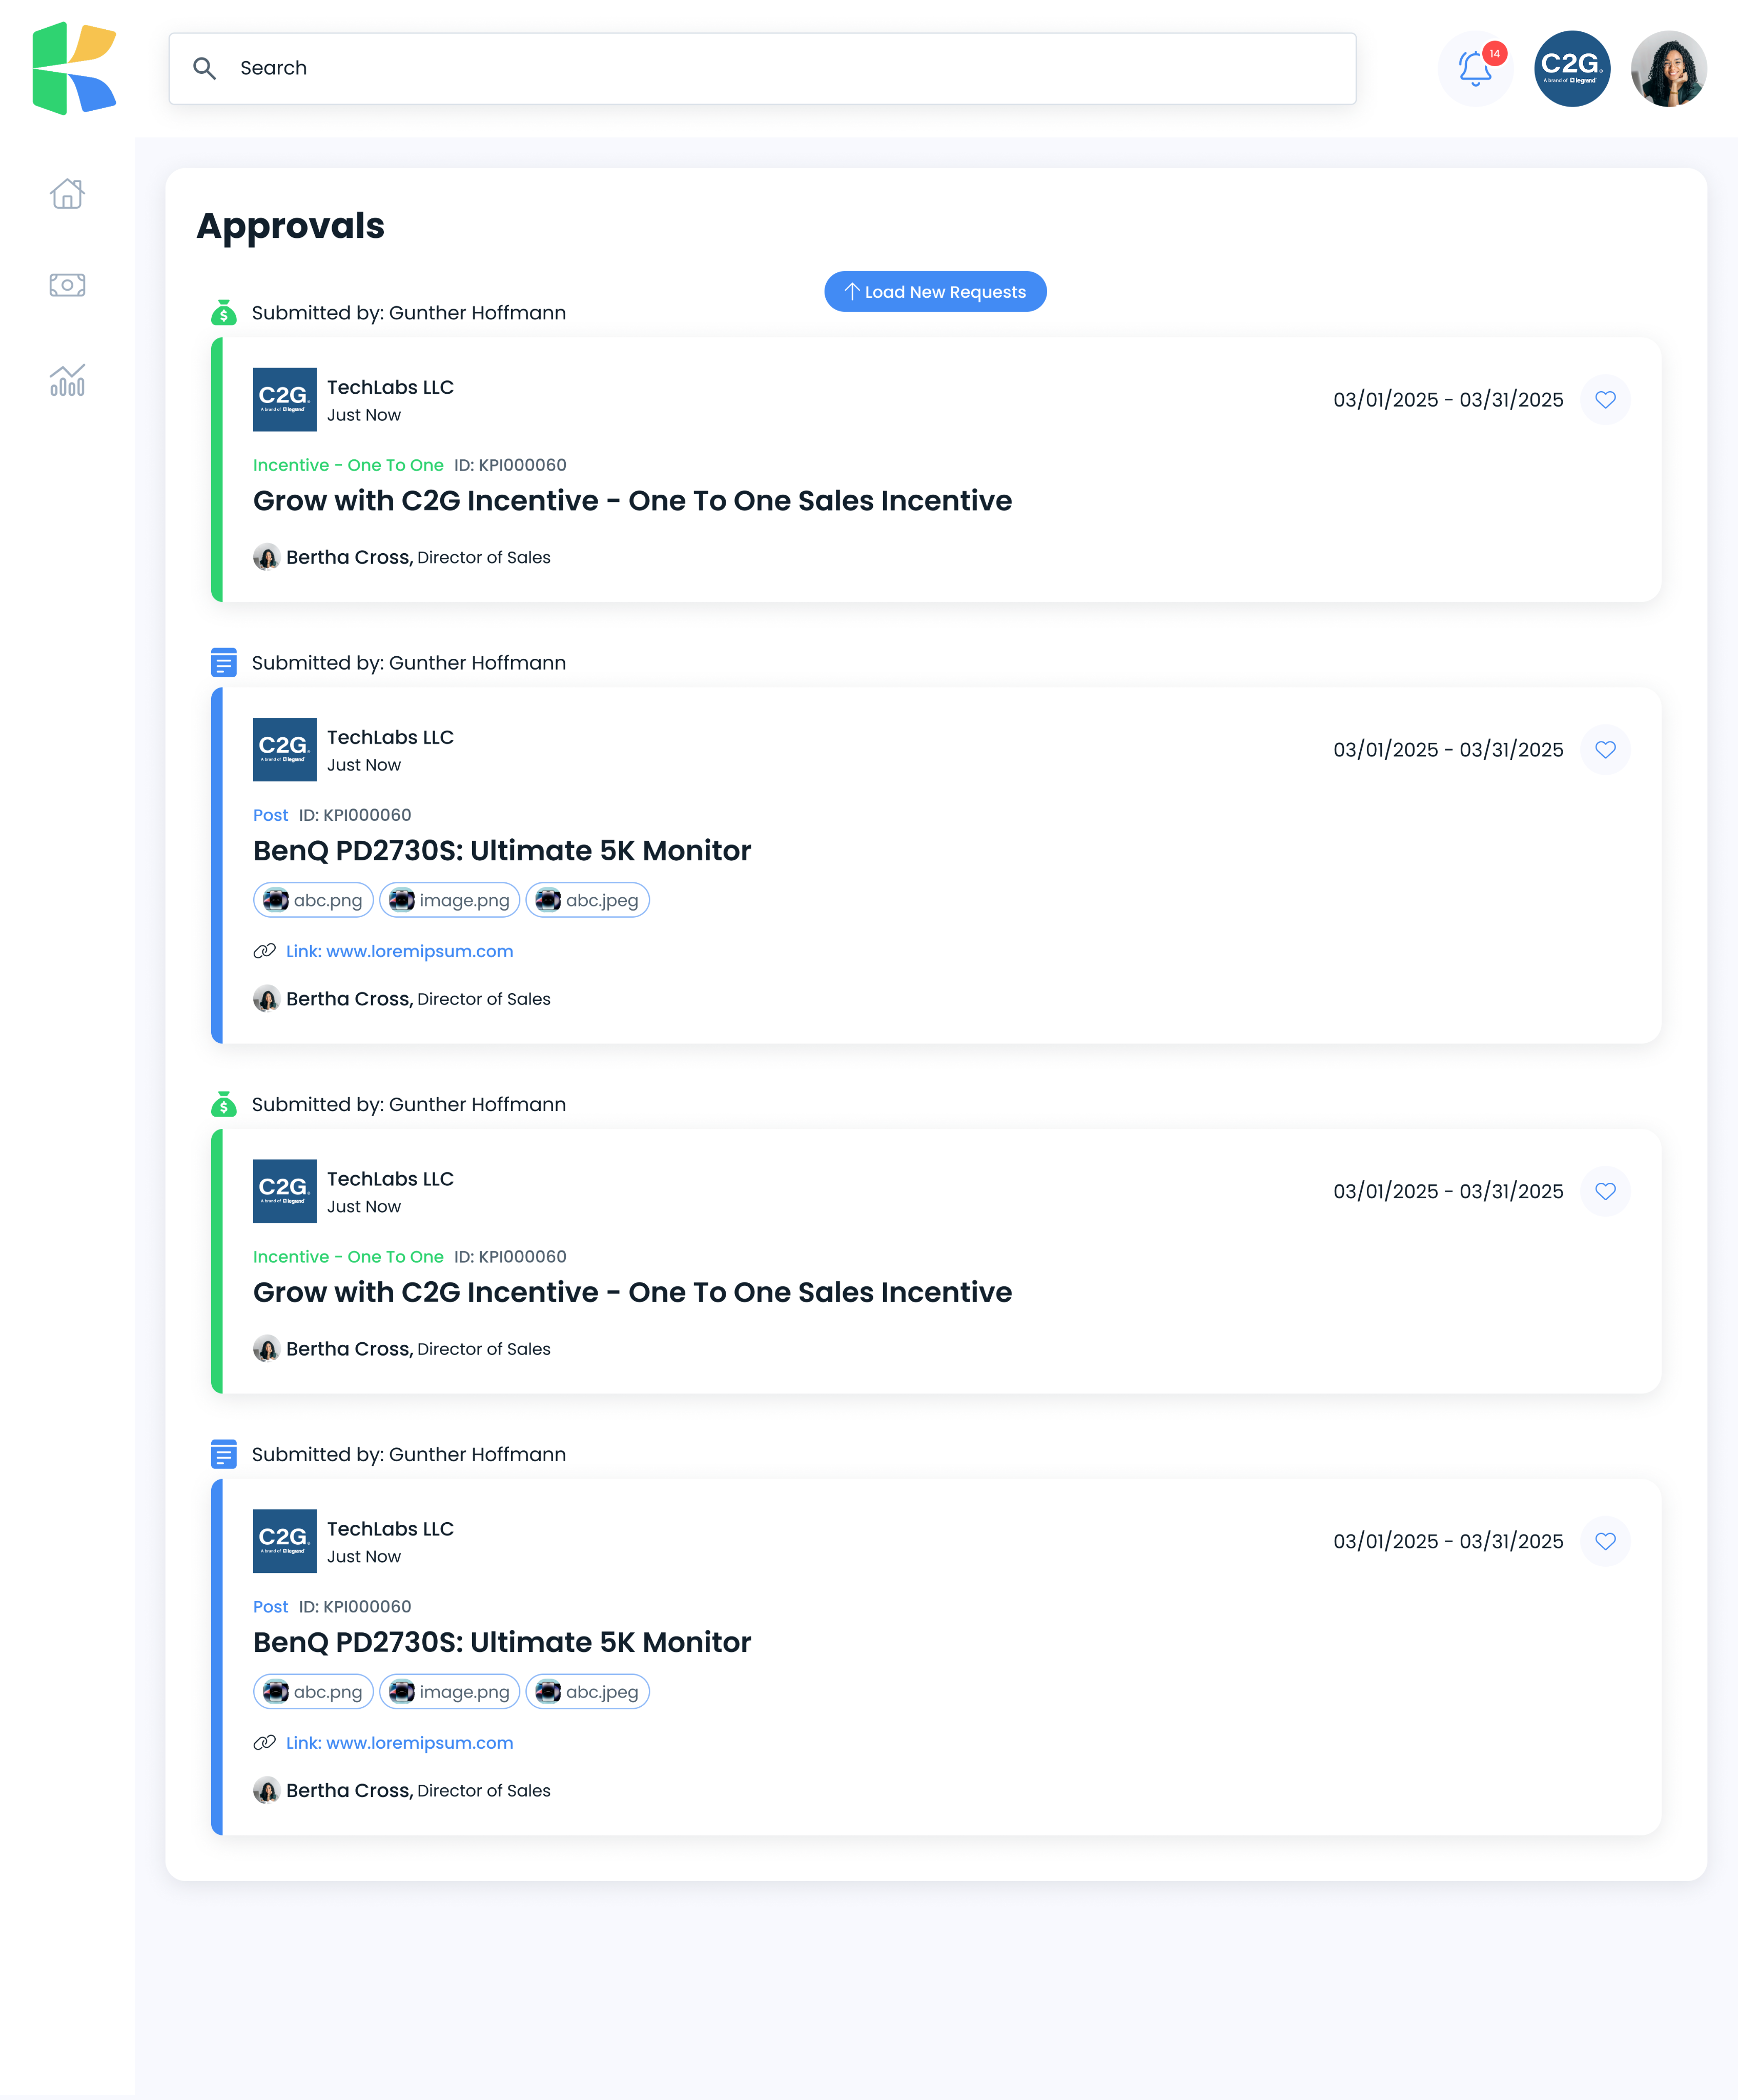Toggle heart on second Grow with C2G card
The height and width of the screenshot is (2100, 1738).
[x=1605, y=1191]
